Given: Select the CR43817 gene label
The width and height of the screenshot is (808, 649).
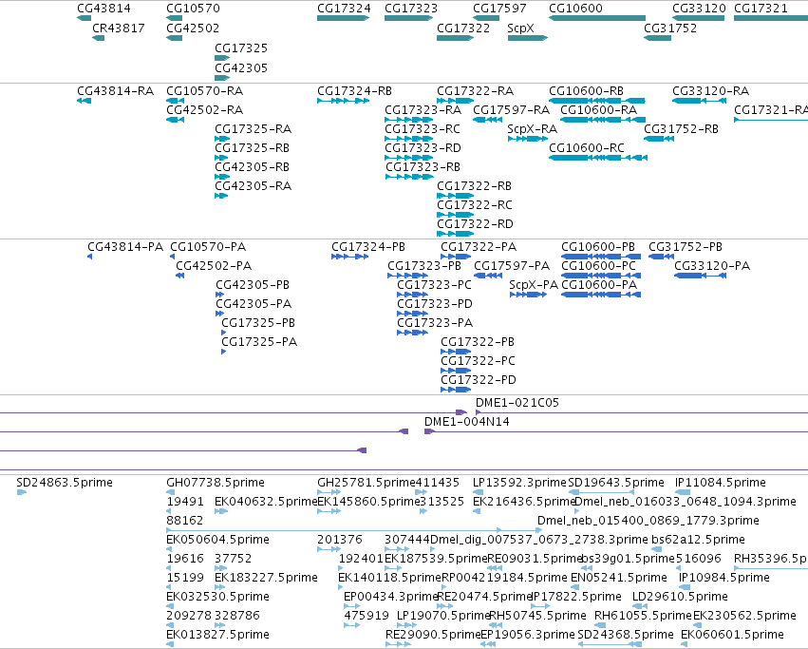Looking at the screenshot, I should [119, 28].
